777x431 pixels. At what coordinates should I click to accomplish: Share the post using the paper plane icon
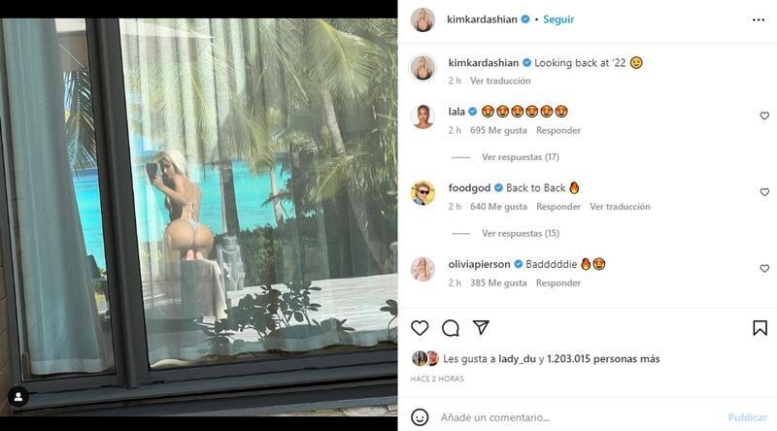481,327
